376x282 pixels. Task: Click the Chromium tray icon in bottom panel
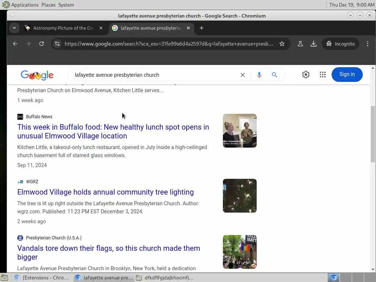pyautogui.click(x=333, y=278)
